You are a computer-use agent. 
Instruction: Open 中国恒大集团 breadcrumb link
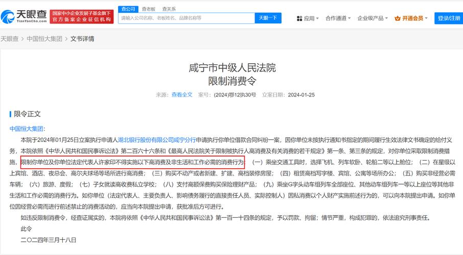[x=44, y=39]
